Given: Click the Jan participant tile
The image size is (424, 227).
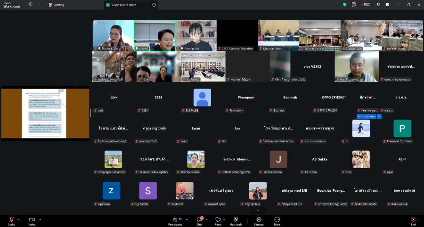Looking at the screenshot, I should [237, 129].
